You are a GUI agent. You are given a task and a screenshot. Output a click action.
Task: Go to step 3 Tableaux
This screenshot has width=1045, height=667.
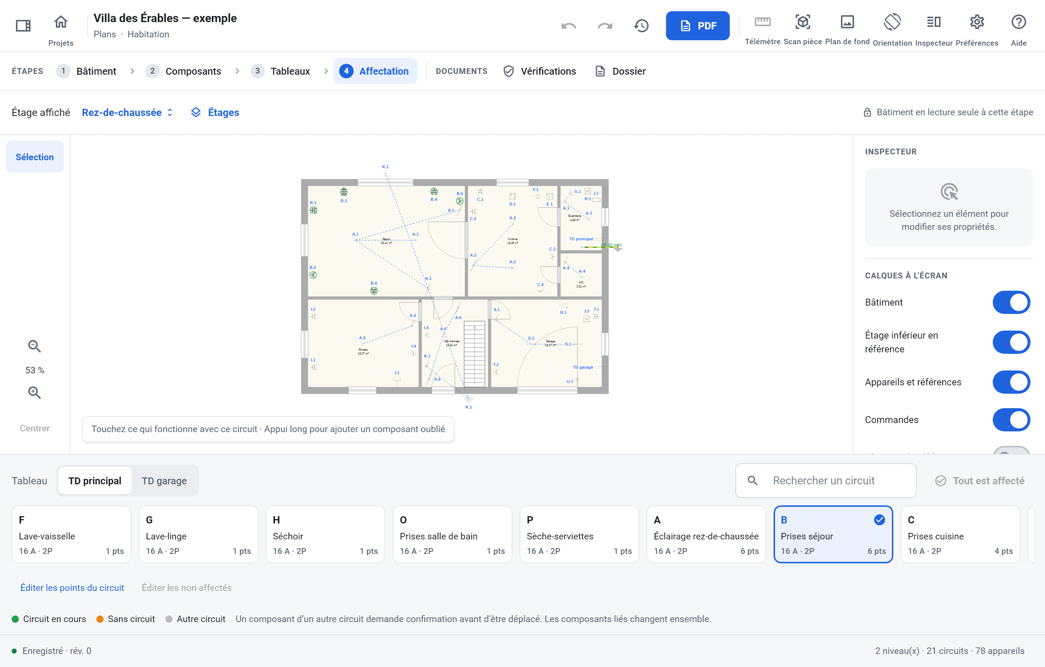(x=280, y=71)
